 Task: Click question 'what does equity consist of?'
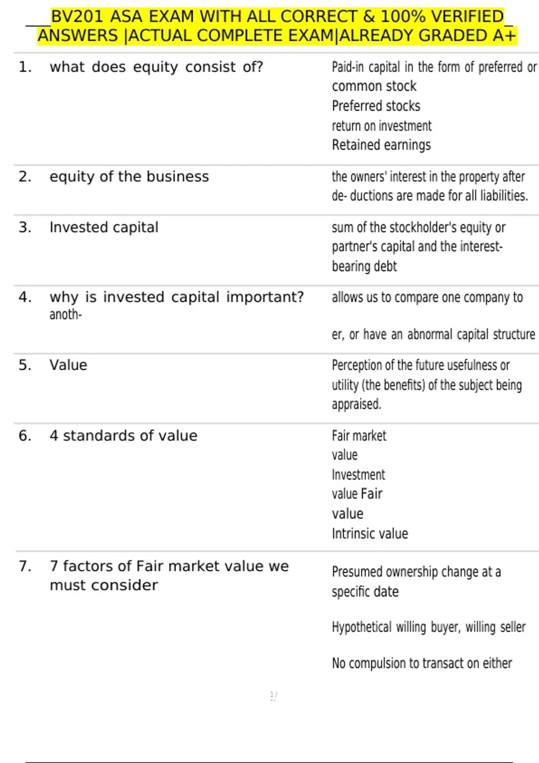point(156,67)
